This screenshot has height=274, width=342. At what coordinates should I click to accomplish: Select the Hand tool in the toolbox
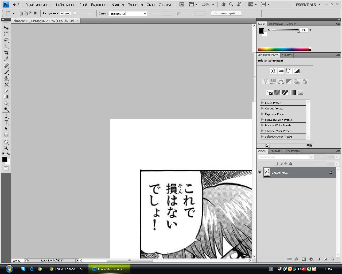click(x=6, y=142)
